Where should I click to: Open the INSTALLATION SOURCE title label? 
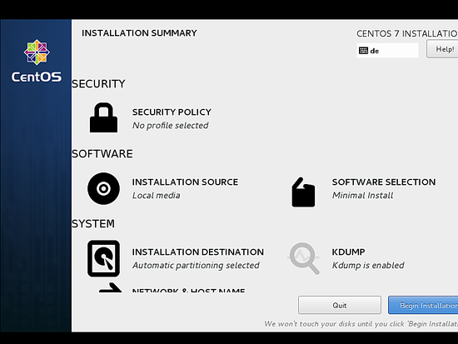(185, 182)
